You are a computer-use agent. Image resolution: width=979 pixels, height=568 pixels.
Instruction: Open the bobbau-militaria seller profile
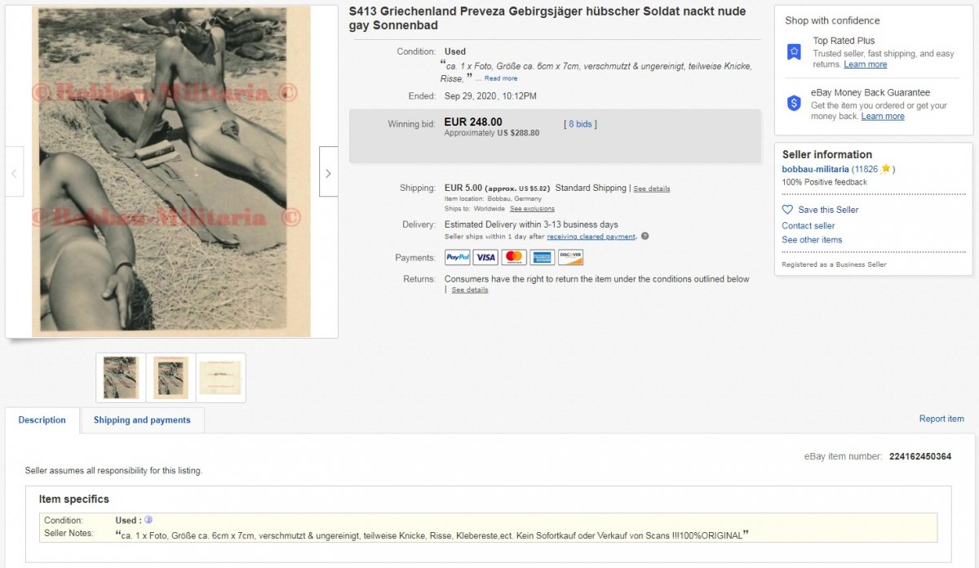click(x=816, y=169)
